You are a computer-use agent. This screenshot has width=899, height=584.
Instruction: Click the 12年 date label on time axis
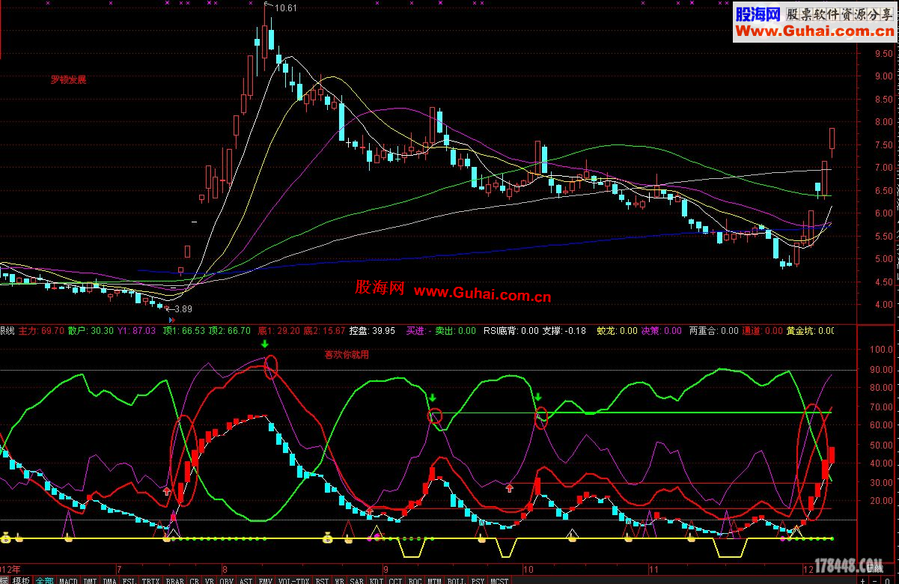tap(10, 569)
